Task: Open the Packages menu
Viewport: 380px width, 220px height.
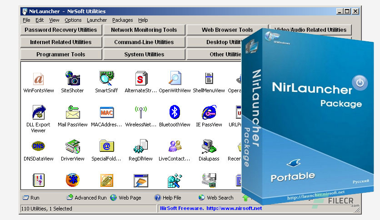Action: pos(122,20)
